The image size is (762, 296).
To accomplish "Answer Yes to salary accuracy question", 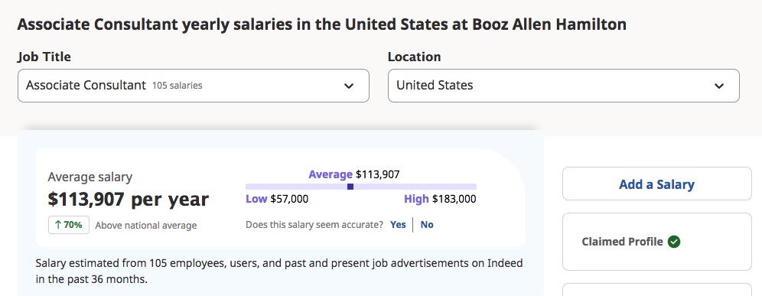I will pyautogui.click(x=398, y=225).
